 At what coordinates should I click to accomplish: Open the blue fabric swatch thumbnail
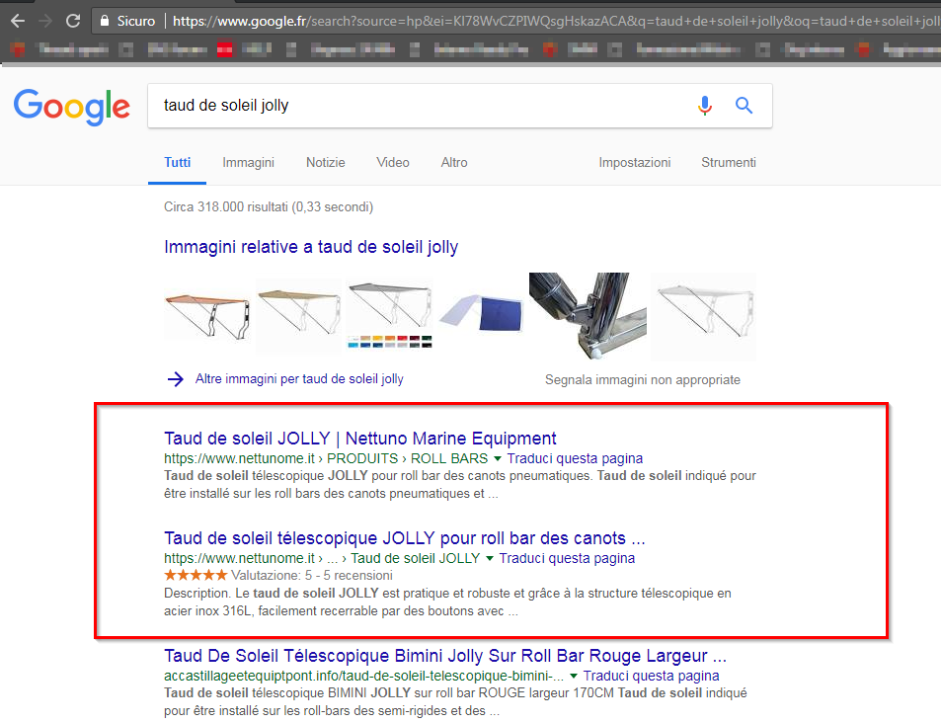pyautogui.click(x=481, y=313)
